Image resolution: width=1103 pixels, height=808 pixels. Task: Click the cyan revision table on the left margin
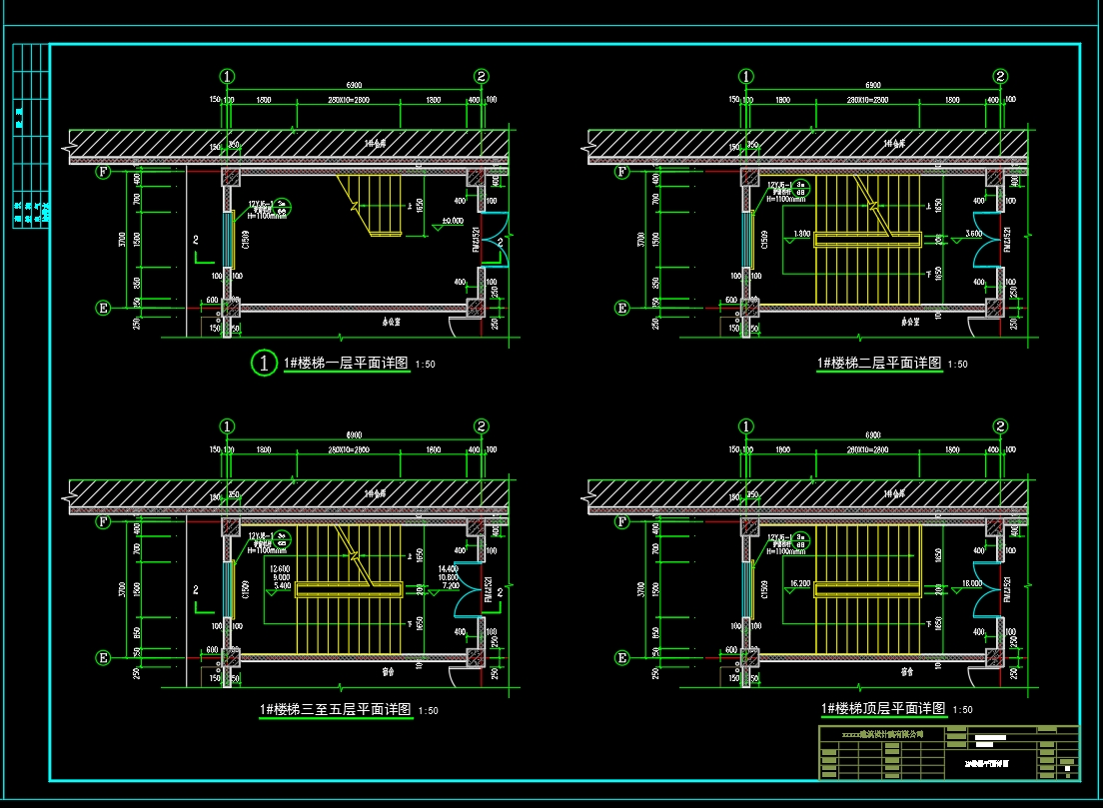[x=31, y=137]
